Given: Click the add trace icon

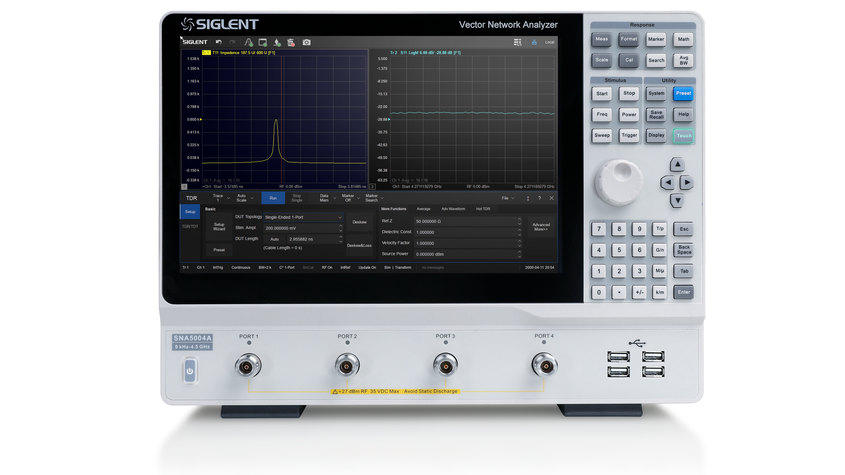Looking at the screenshot, I should coord(249,42).
